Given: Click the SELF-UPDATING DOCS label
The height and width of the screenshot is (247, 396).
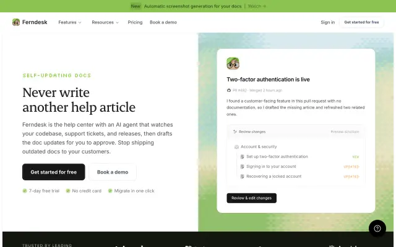Looking at the screenshot, I should (56, 75).
